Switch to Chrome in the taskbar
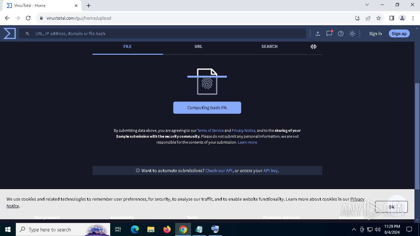 [x=183, y=229]
